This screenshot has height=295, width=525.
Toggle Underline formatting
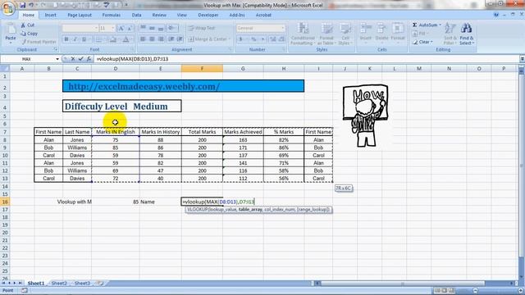click(x=84, y=39)
